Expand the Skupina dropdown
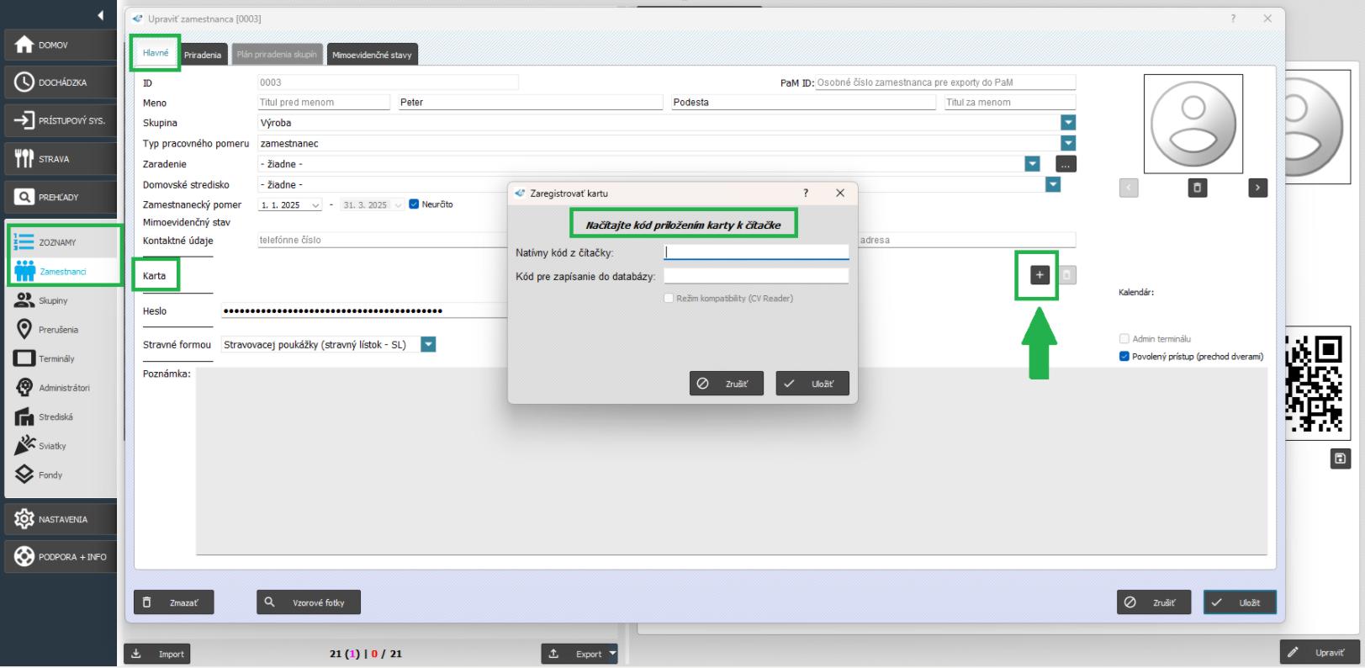1365x668 pixels. [1068, 123]
